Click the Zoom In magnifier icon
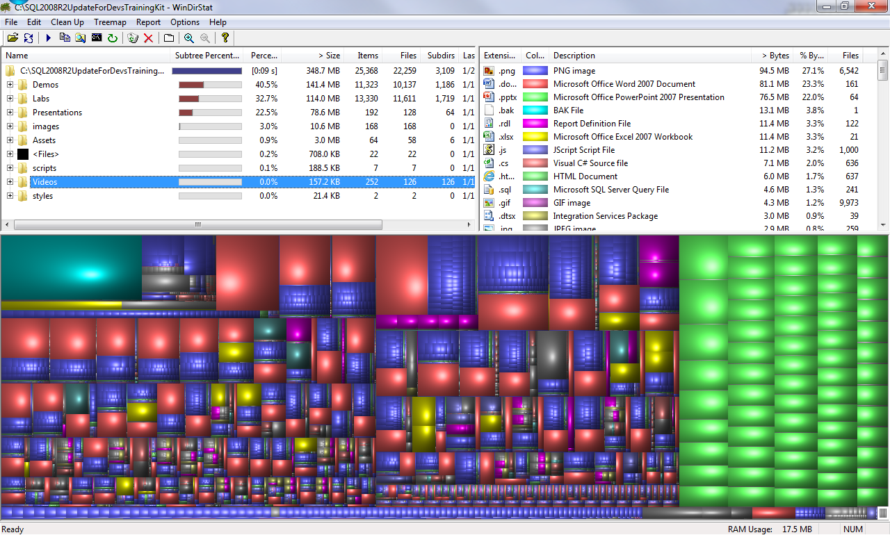Image resolution: width=890 pixels, height=535 pixels. 189,38
